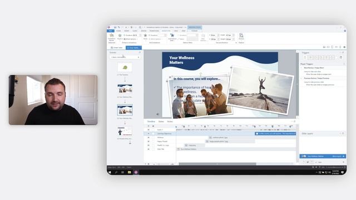Collapse the Previous Button trigger group
Image resolution: width=356 pixels, height=200 pixels.
[301, 78]
